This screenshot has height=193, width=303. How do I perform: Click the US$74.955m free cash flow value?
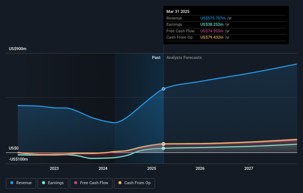click(212, 31)
